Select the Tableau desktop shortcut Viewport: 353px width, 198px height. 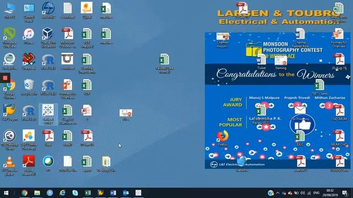tap(48, 114)
